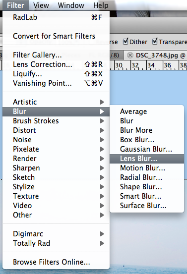Open the View menu

click(41, 5)
